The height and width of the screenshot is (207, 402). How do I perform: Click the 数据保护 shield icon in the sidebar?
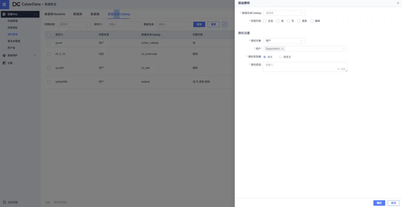[x=4, y=55]
